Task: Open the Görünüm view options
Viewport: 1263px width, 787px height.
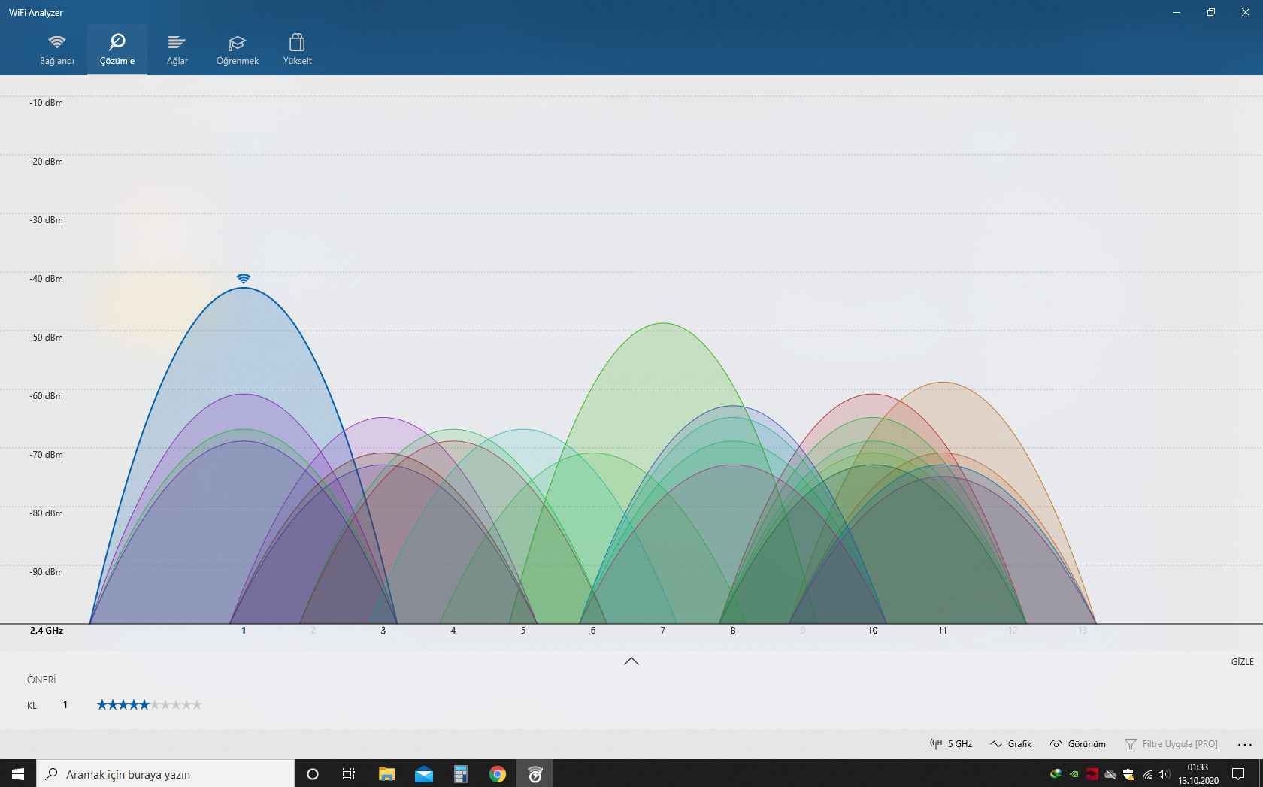Action: pos(1078,744)
